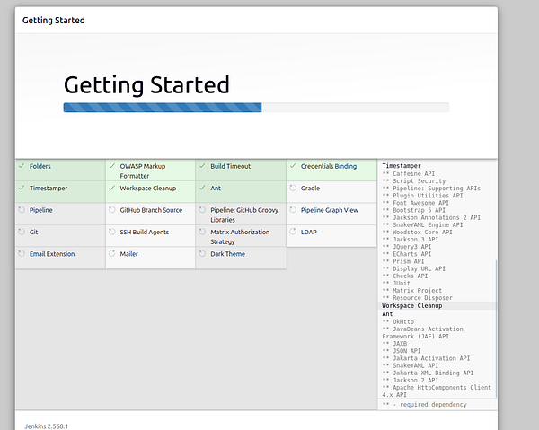Click the spinner icon by Pipeline: GitHub Groovy Libraries
The height and width of the screenshot is (430, 539).
(202, 210)
